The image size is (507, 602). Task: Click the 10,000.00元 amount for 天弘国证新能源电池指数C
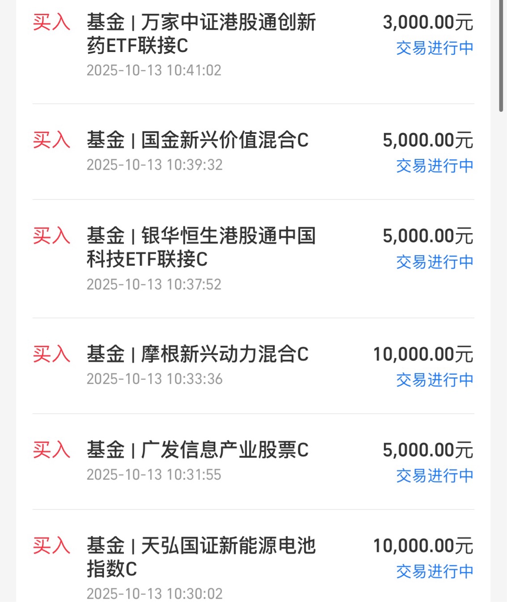pos(423,546)
